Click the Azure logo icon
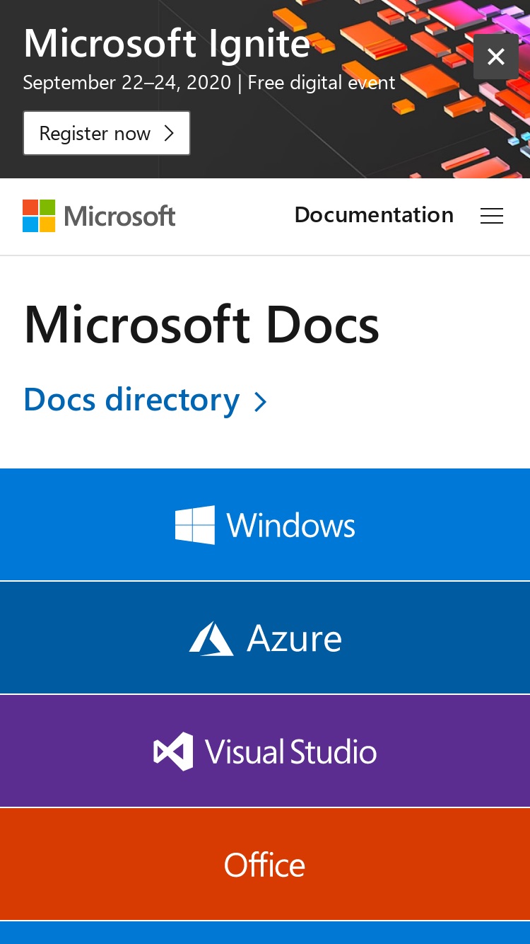This screenshot has width=530, height=944. [211, 638]
